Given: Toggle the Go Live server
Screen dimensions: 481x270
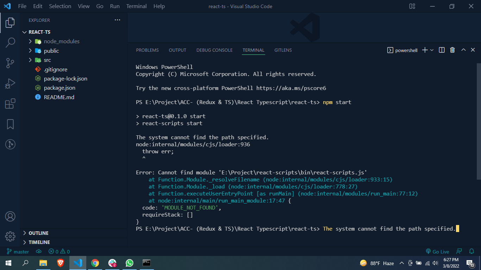Looking at the screenshot, I should coord(437,252).
